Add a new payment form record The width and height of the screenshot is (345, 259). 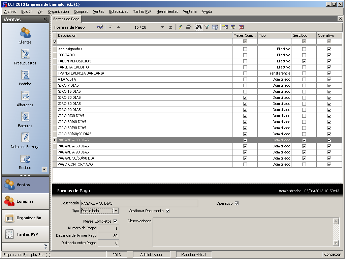click(x=225, y=27)
